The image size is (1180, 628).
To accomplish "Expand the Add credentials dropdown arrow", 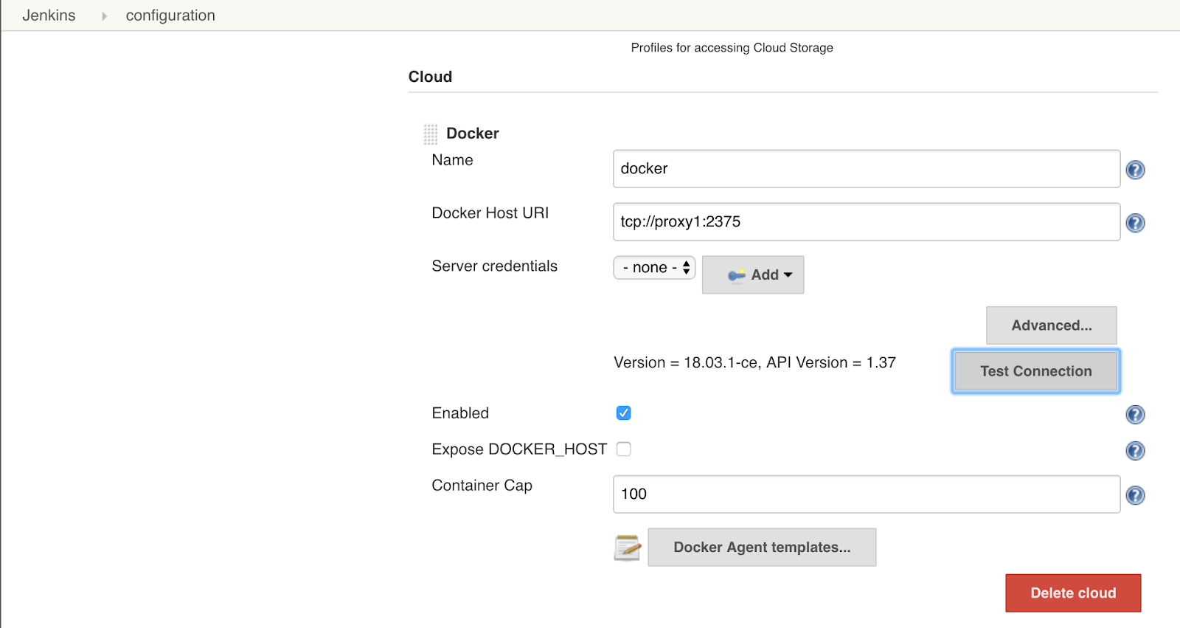I will click(788, 275).
